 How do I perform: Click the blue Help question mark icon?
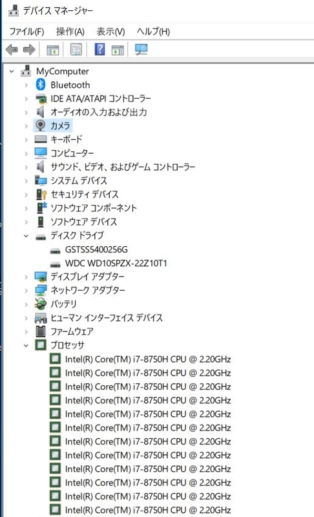99,49
